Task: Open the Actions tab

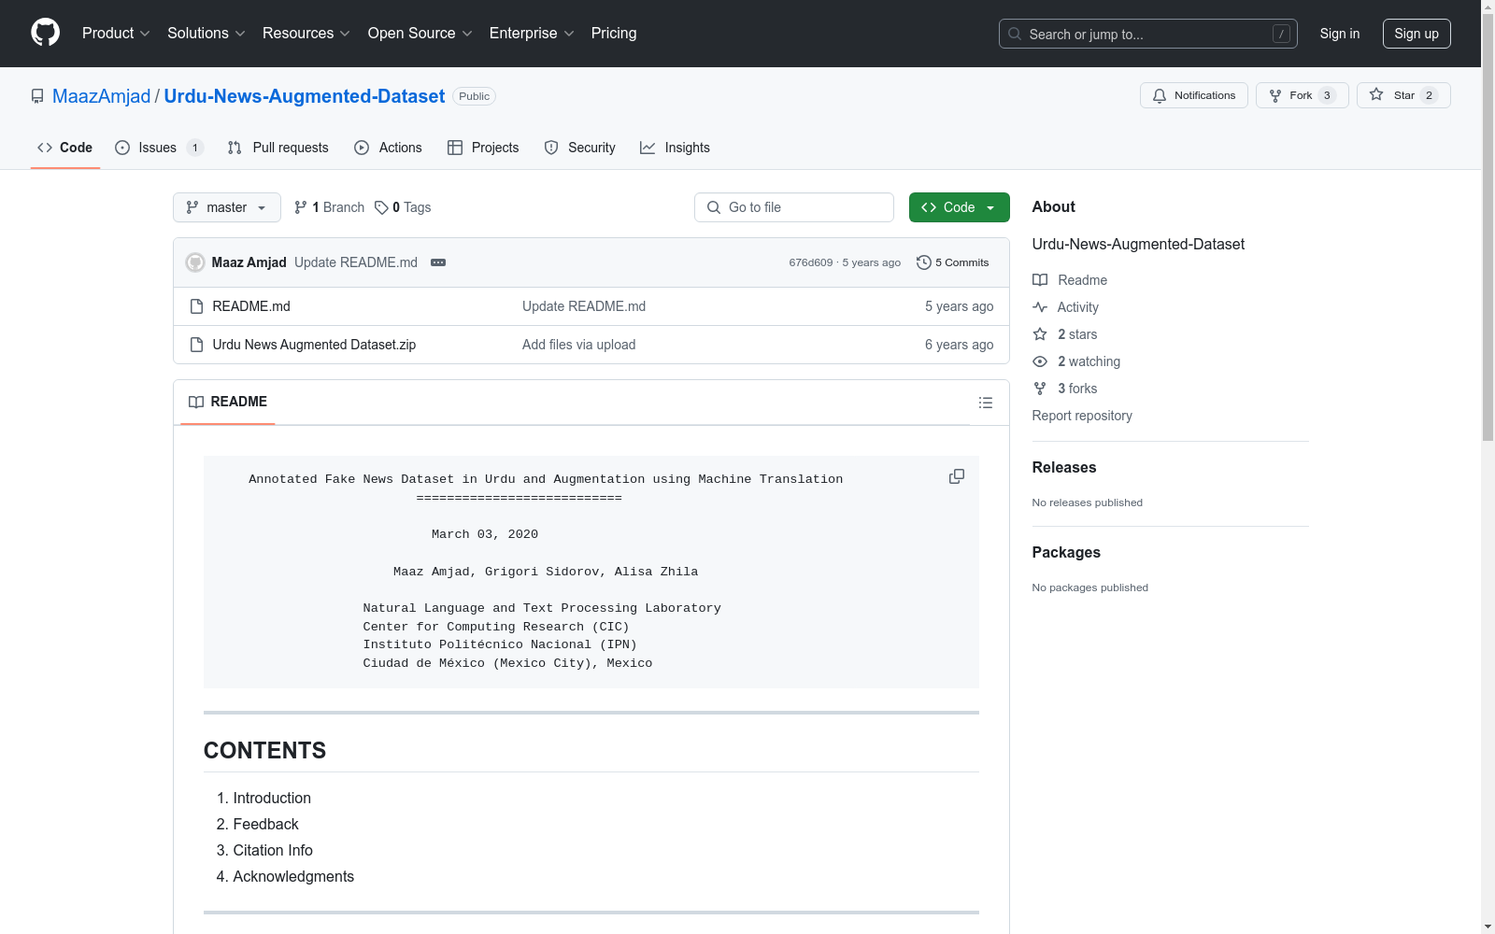Action: click(x=388, y=148)
